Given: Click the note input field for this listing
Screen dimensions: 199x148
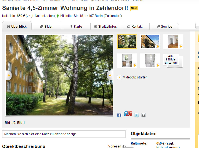Looking at the screenshot, I should tap(64, 134).
